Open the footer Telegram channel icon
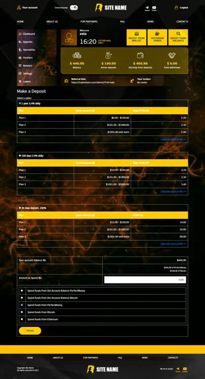This screenshot has height=379, width=205. point(178,368)
